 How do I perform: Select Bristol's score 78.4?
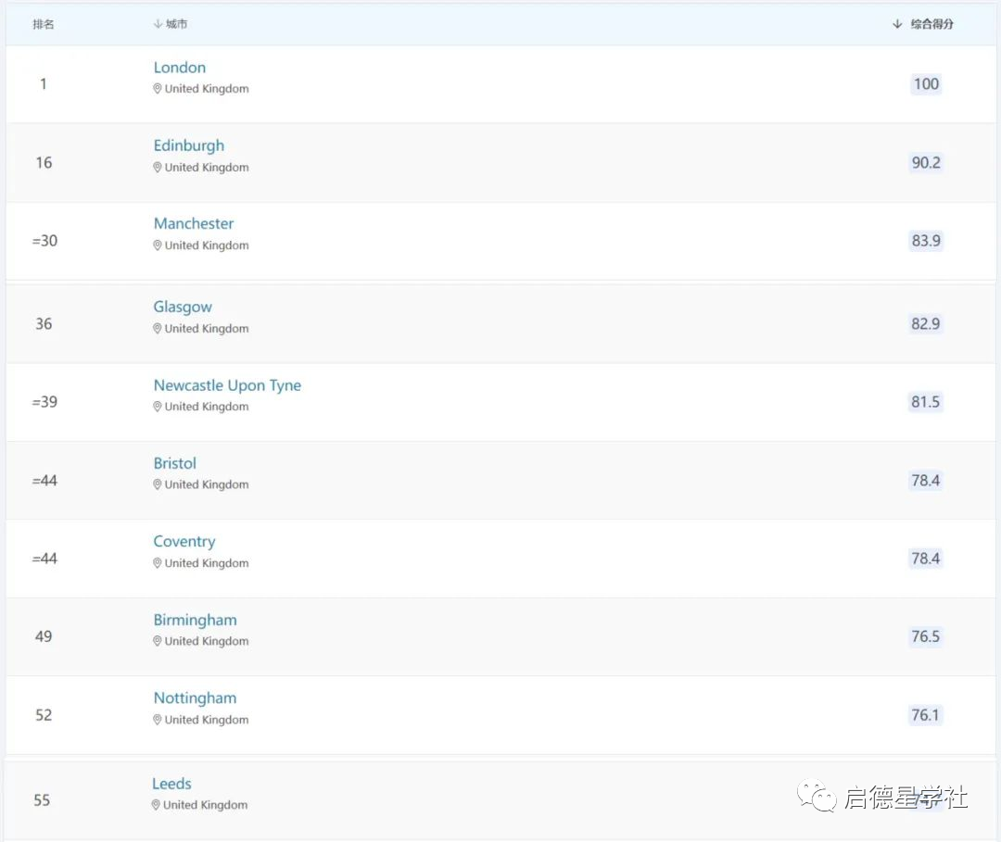coord(926,481)
